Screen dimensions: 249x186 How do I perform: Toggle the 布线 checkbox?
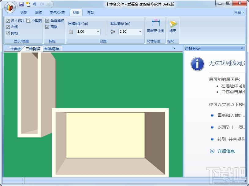pos(8,27)
